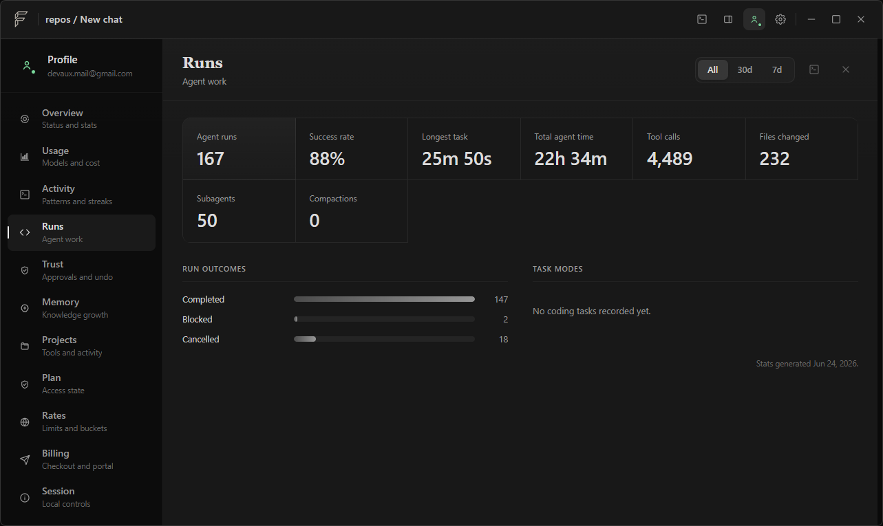Image resolution: width=883 pixels, height=526 pixels.
Task: Click the Tool calls stat card
Action: (689, 149)
